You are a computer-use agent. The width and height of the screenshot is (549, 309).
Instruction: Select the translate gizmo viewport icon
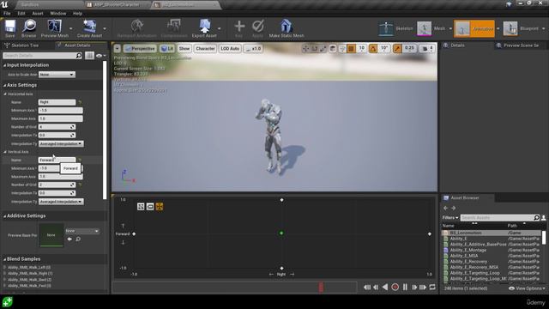[305, 49]
